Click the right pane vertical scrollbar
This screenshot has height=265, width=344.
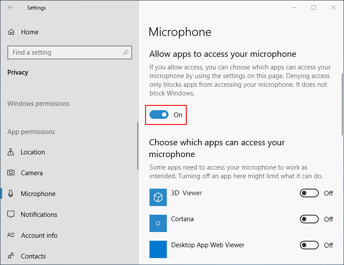point(342,104)
